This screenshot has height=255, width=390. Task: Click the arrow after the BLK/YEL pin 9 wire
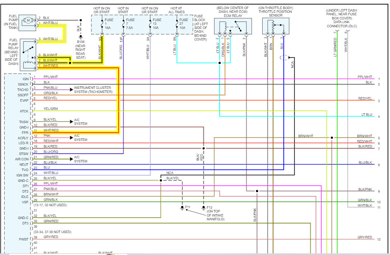coord(72,122)
